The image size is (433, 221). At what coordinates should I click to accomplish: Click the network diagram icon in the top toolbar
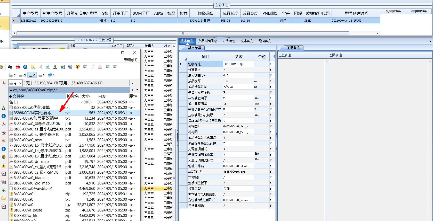[x=55, y=67]
